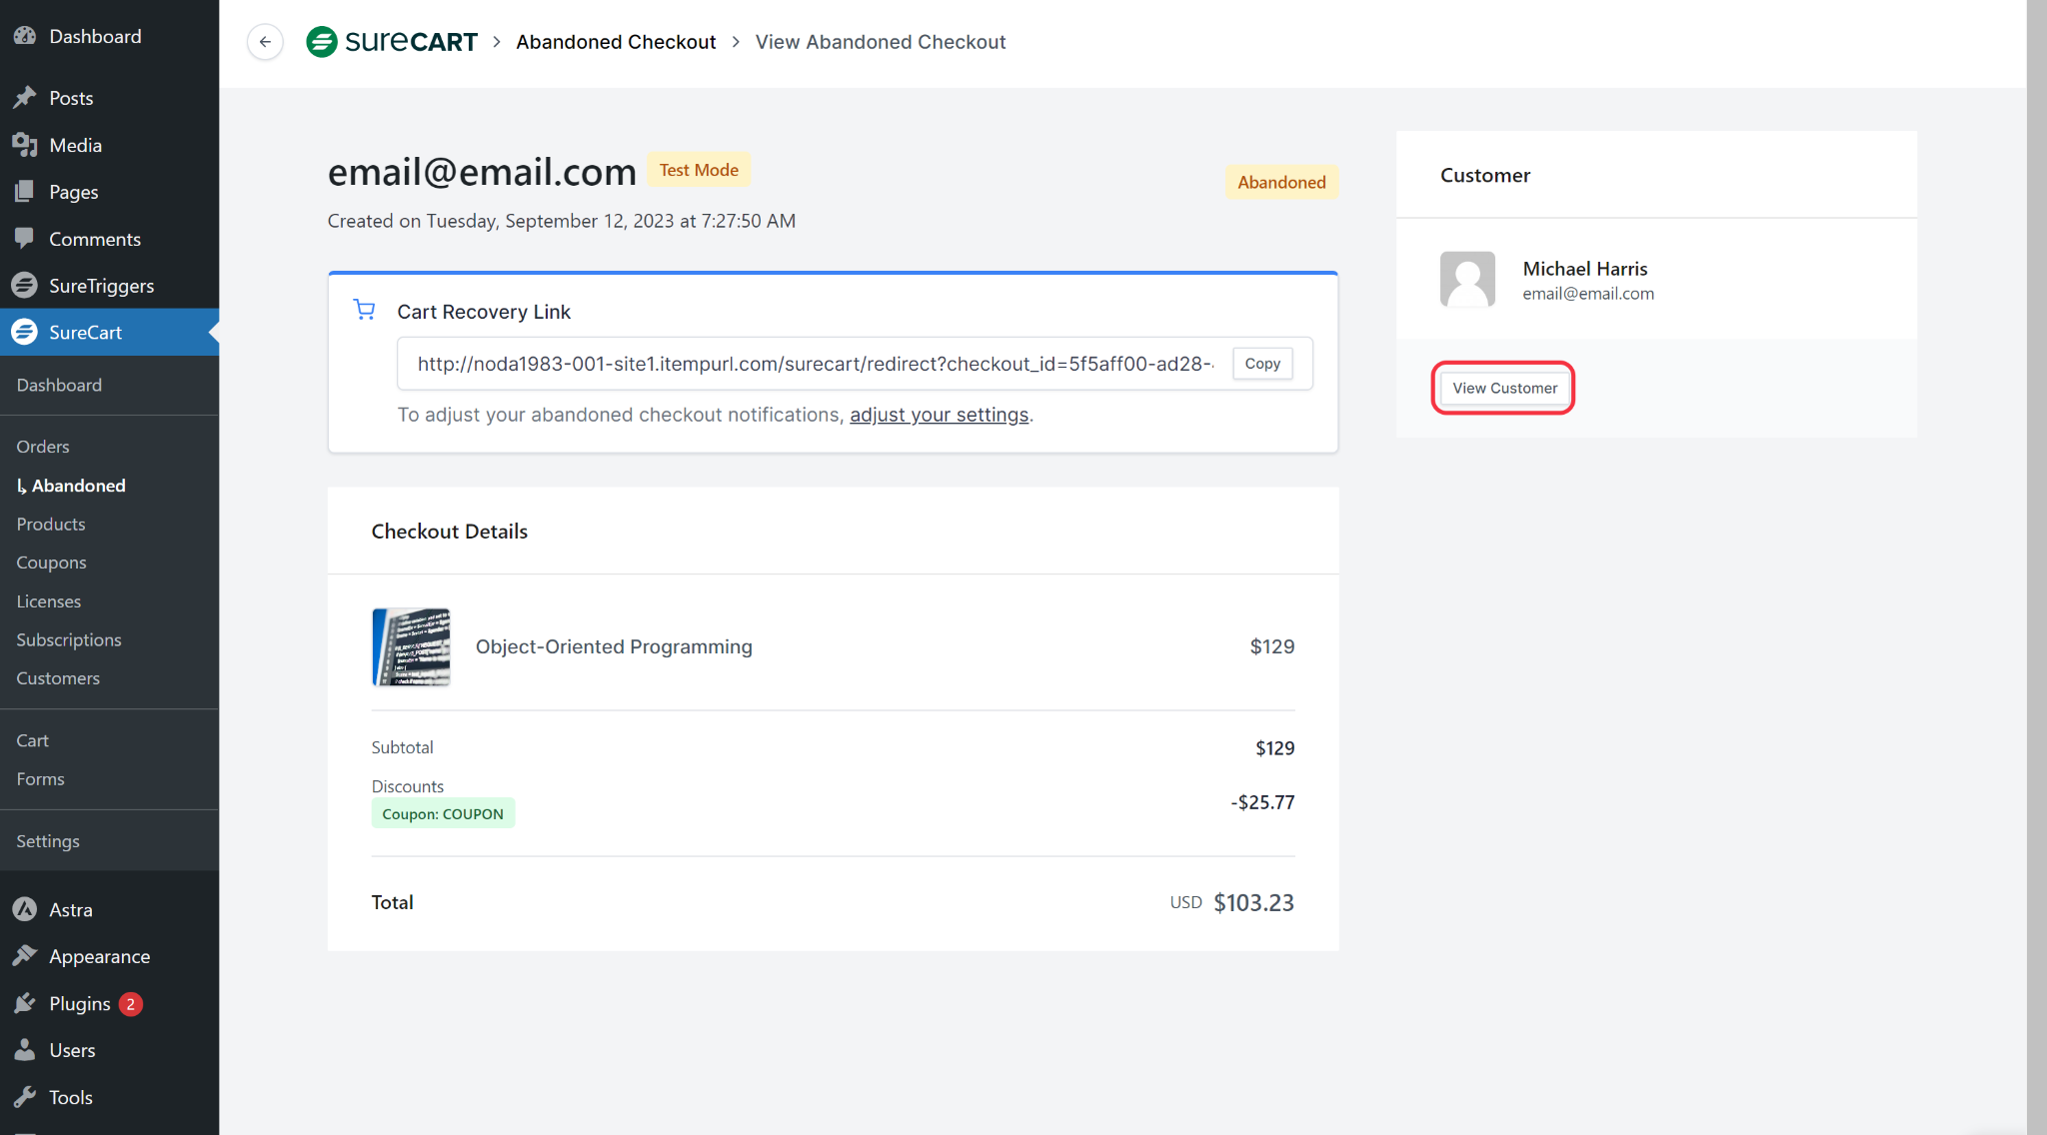This screenshot has height=1135, width=2047.
Task: Open Tools from the sidebar
Action: click(x=70, y=1097)
